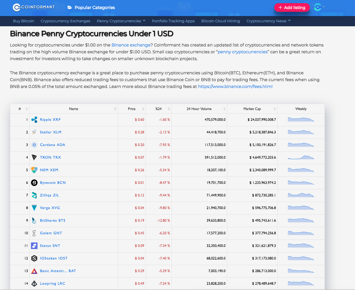Select Golem price $ 0.45

click(x=140, y=233)
